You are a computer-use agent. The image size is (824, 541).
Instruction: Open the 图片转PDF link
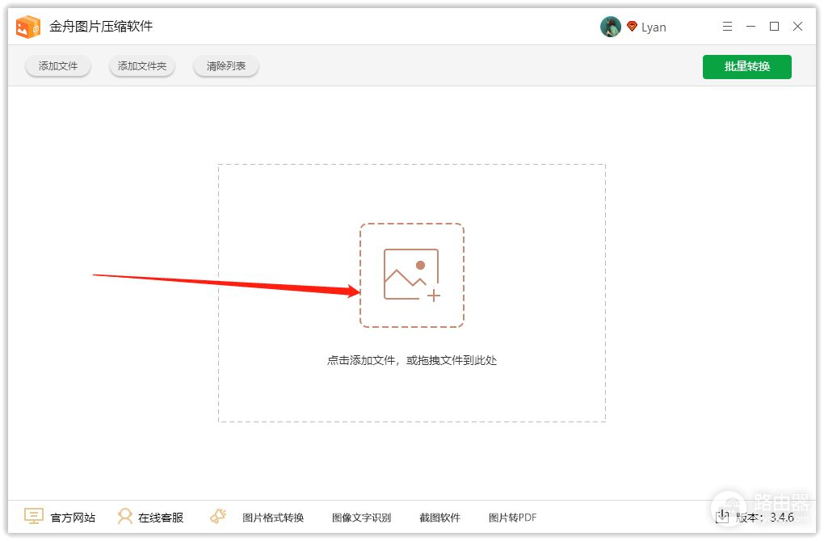[512, 518]
